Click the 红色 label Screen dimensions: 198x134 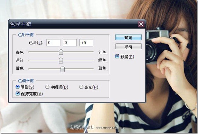point(102,52)
